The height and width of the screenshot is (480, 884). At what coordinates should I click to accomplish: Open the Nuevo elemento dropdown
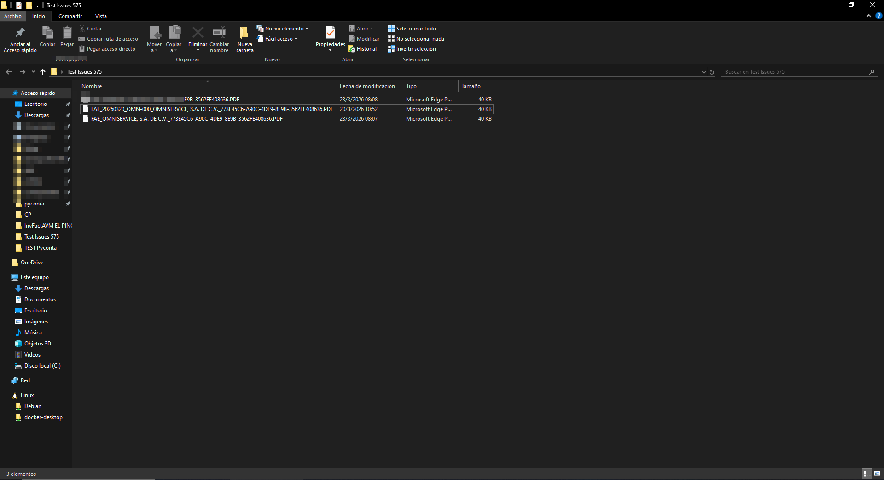tap(282, 29)
